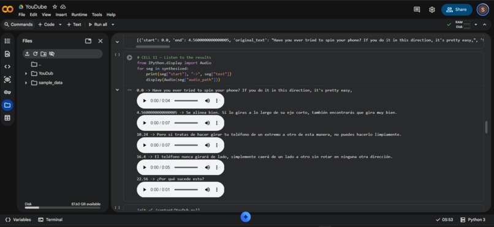This screenshot has width=494, height=227.
Task: Play audio for 'Pero si tratas' segment
Action: click(x=145, y=145)
